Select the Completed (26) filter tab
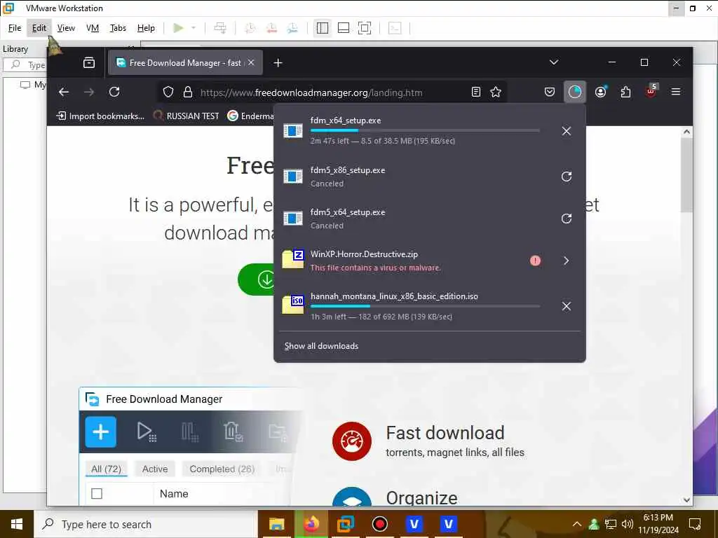This screenshot has width=718, height=538. click(222, 469)
